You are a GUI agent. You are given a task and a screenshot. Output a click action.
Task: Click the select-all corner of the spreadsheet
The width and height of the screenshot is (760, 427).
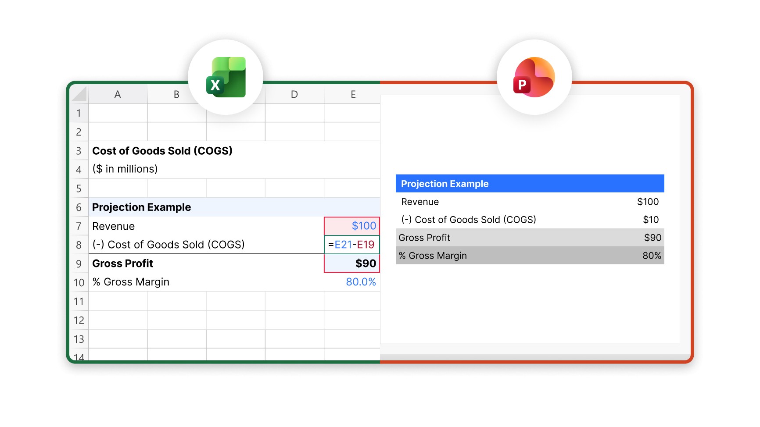[79, 94]
